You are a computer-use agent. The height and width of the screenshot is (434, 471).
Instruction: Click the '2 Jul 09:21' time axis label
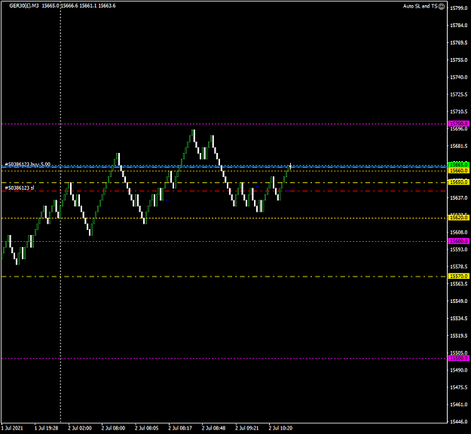[247, 428]
